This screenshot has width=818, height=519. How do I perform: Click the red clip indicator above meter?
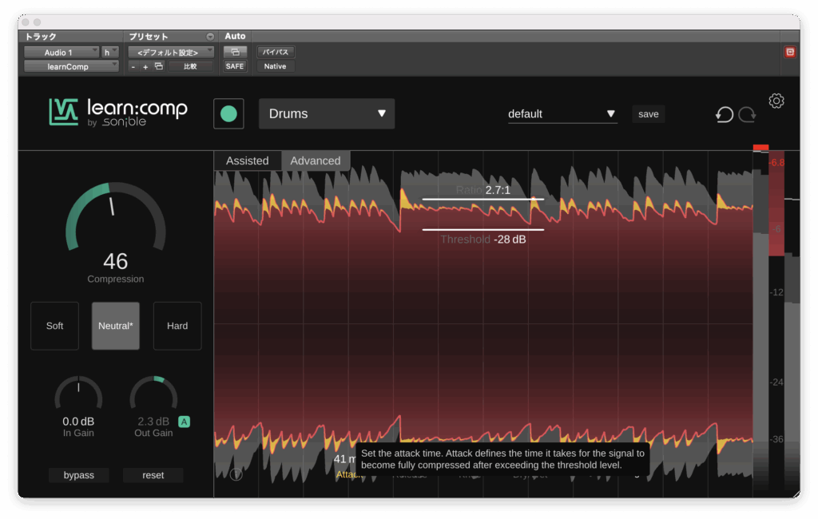(x=760, y=148)
